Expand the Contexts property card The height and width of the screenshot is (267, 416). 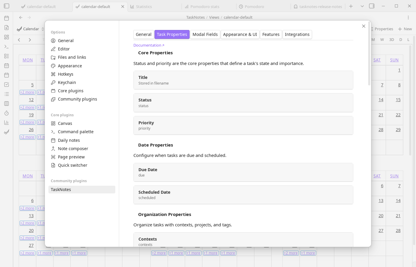click(x=243, y=240)
